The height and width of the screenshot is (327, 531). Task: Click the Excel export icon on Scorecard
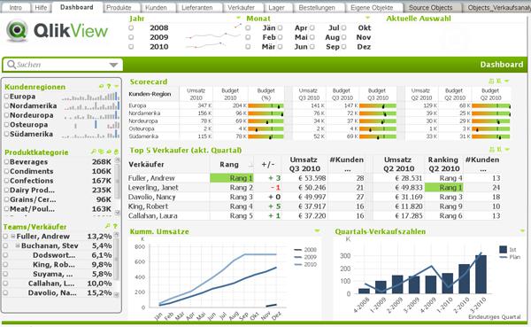point(498,81)
